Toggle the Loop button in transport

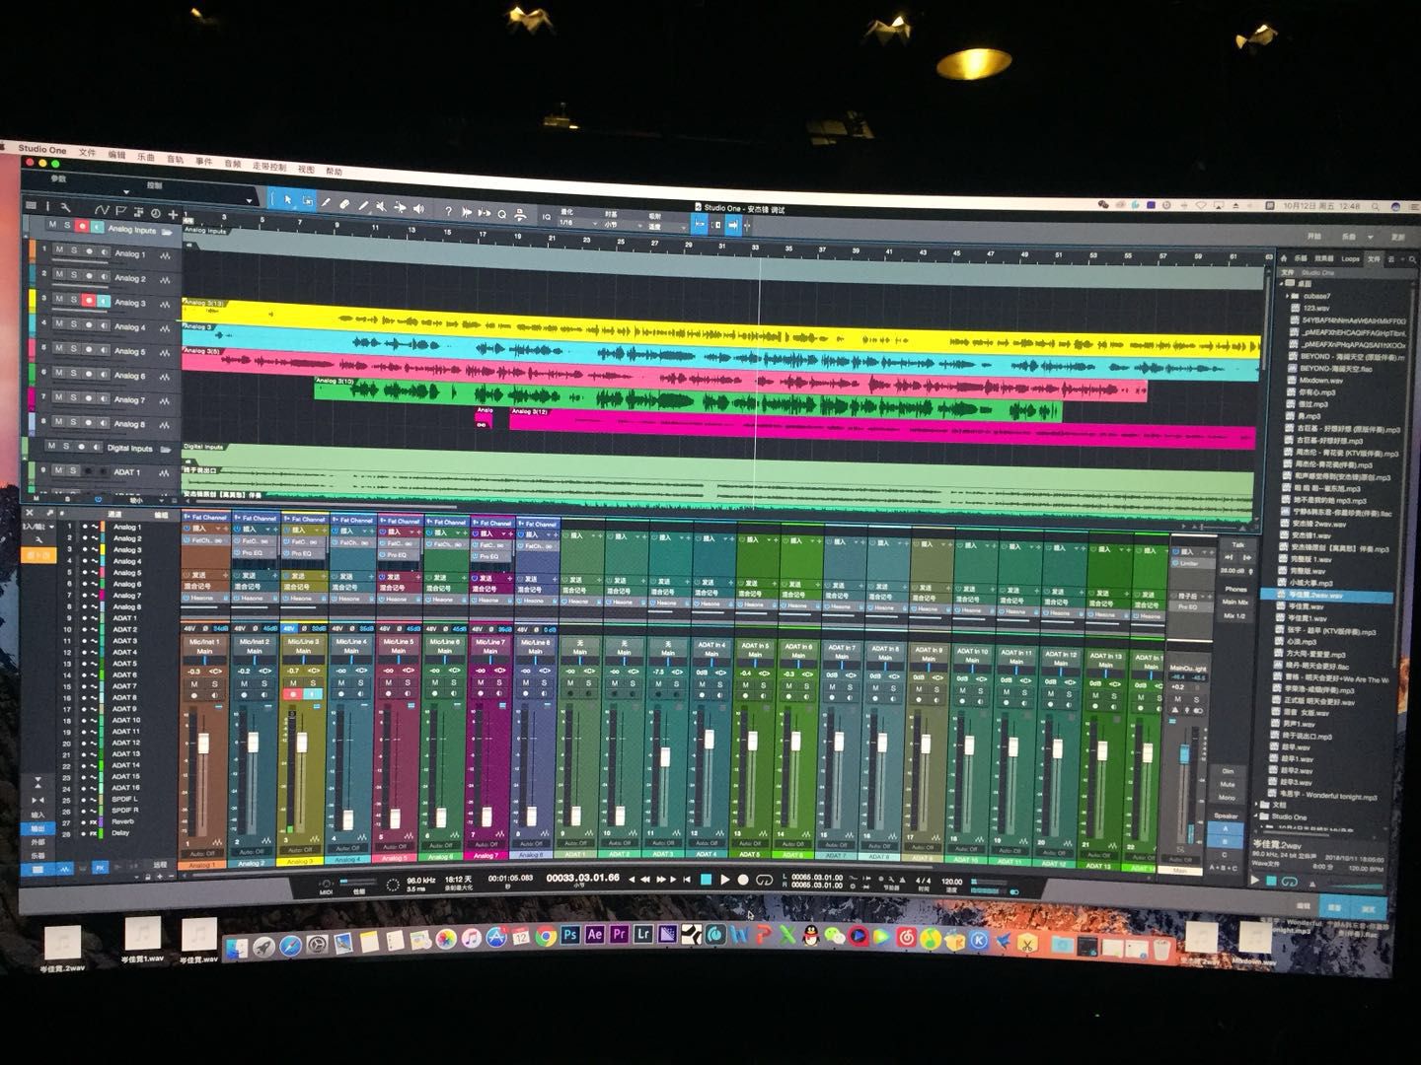tap(765, 880)
